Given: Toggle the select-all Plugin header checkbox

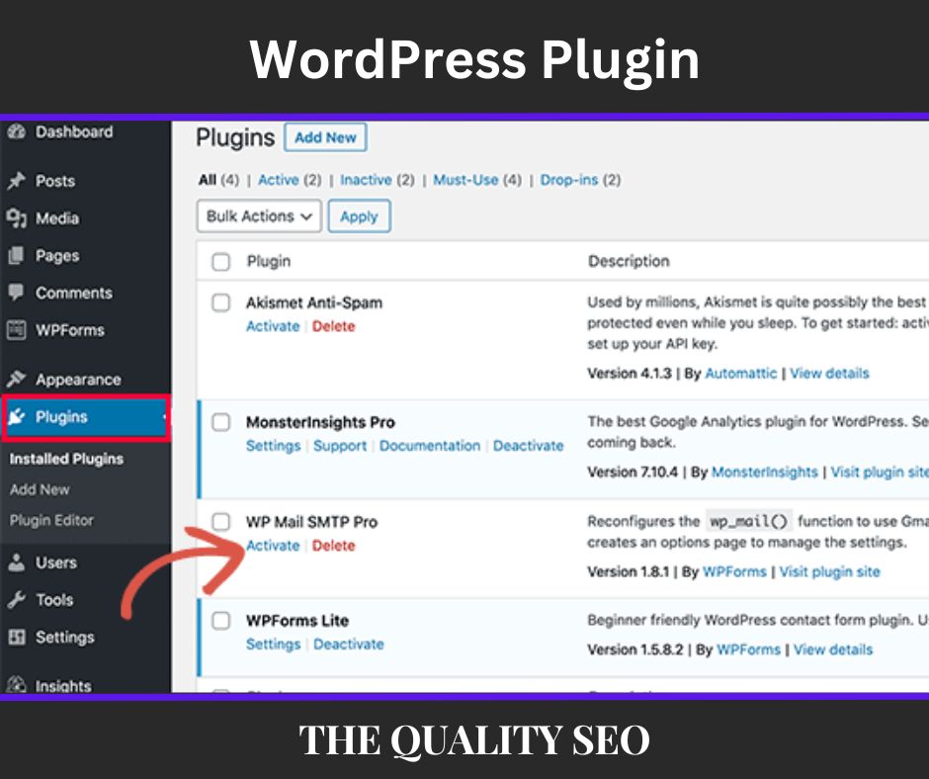Looking at the screenshot, I should (x=221, y=262).
